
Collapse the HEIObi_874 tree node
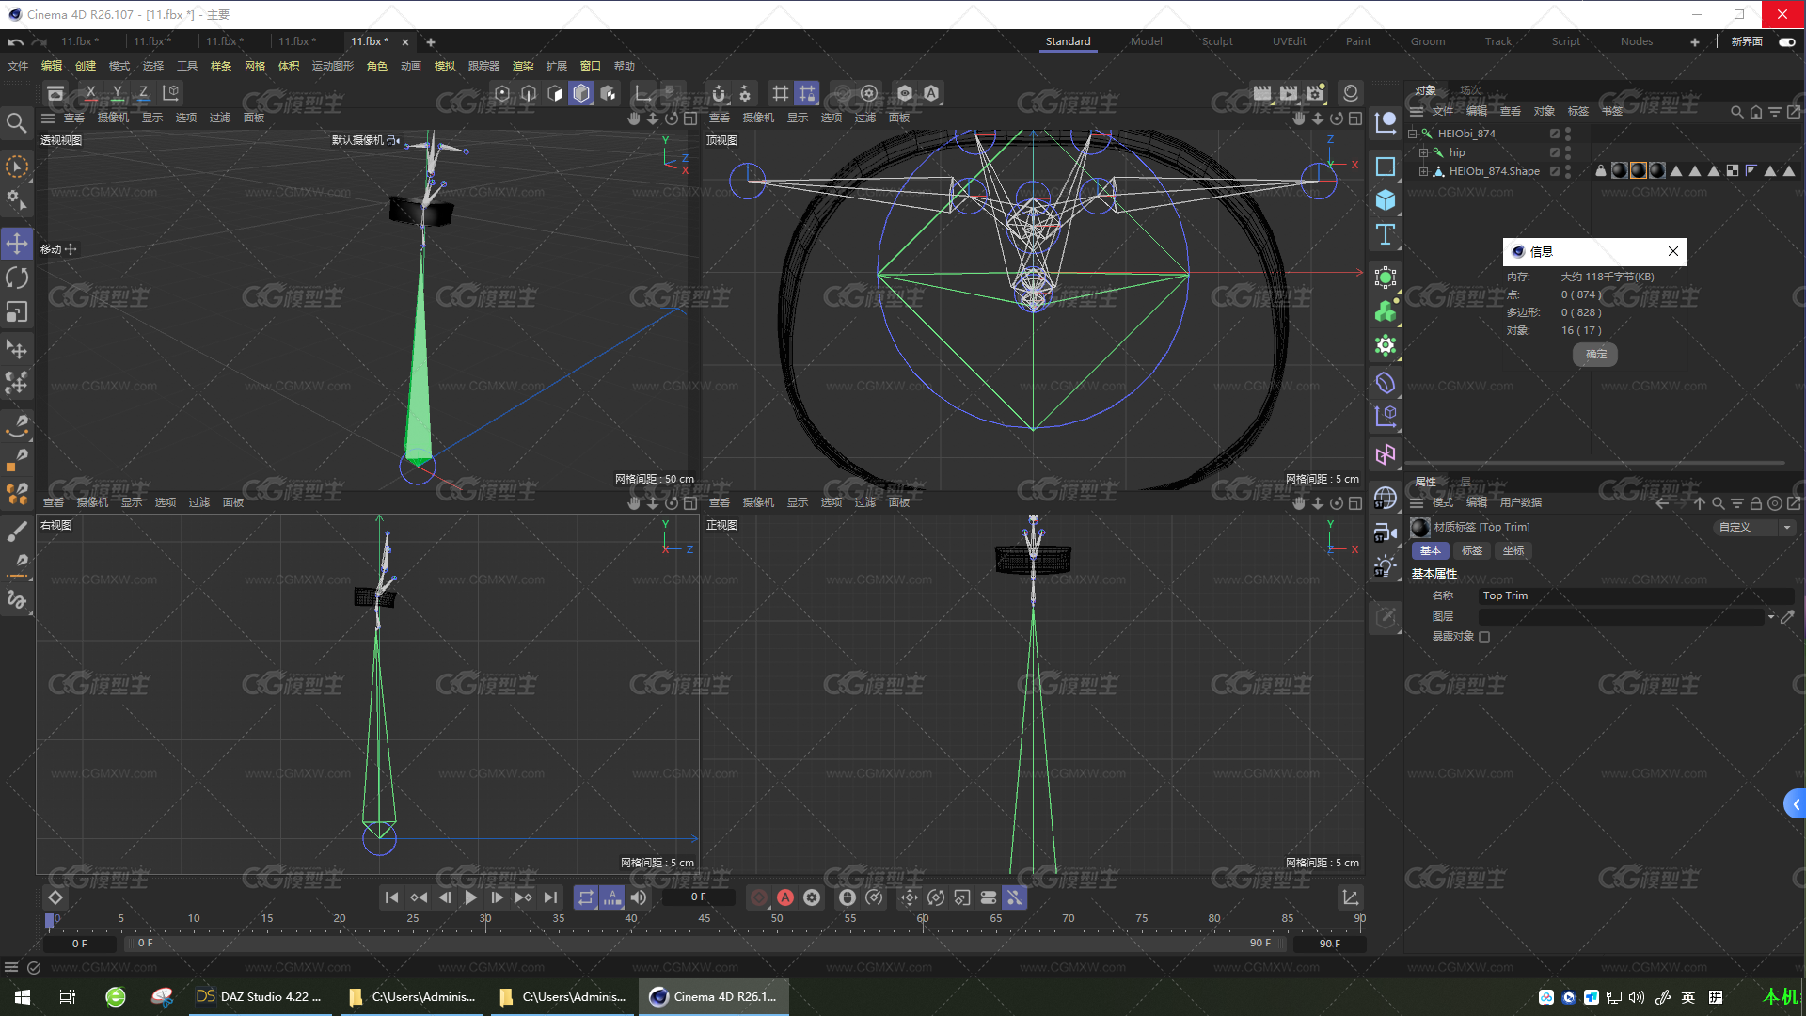1412,134
